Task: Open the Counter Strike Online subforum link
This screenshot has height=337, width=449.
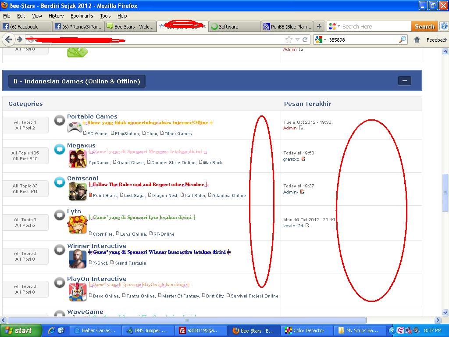Action: tap(174, 162)
